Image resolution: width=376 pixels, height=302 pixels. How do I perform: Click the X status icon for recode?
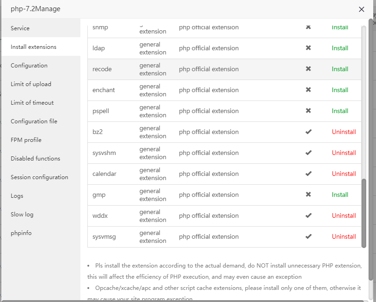[x=308, y=69]
